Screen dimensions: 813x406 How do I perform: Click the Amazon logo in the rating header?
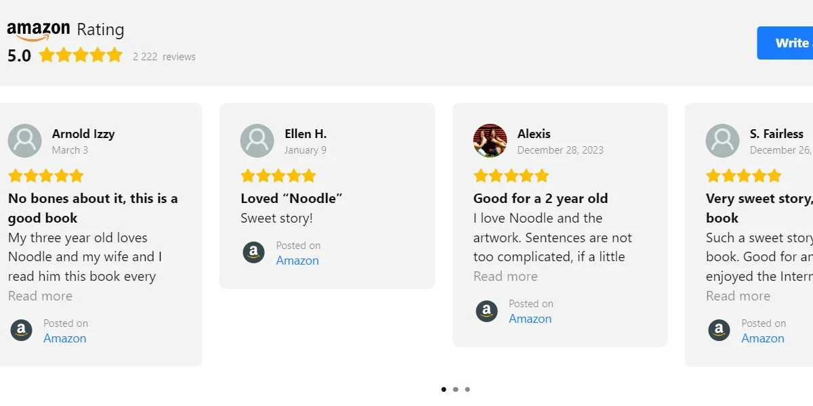click(x=39, y=30)
